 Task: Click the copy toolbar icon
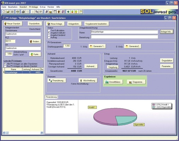click(x=37, y=12)
